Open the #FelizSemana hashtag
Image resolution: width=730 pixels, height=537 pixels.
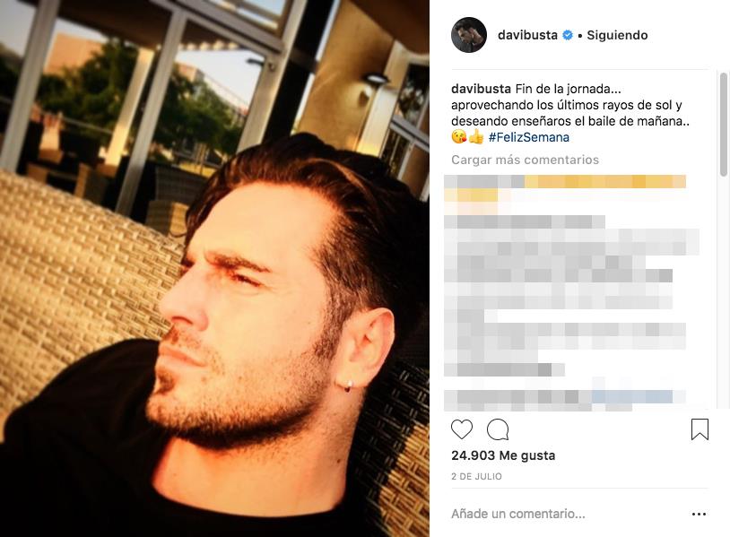(x=529, y=137)
